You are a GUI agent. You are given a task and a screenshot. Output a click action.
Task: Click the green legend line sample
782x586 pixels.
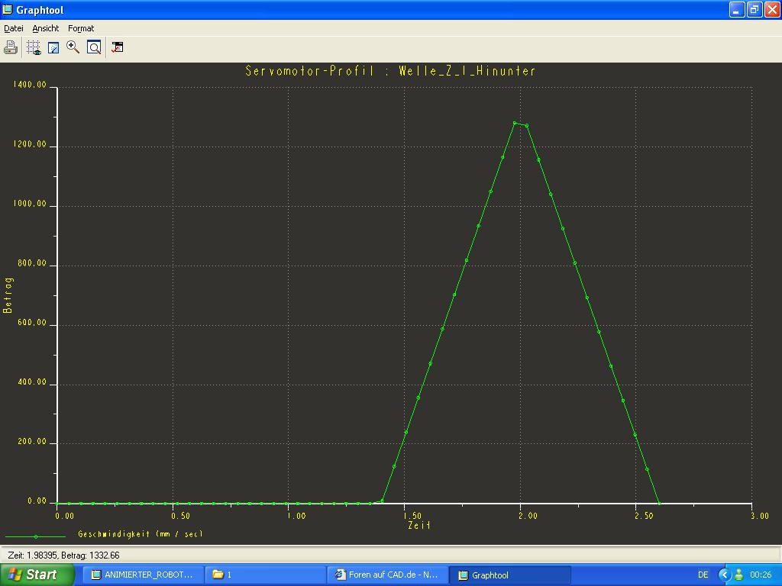(x=35, y=536)
